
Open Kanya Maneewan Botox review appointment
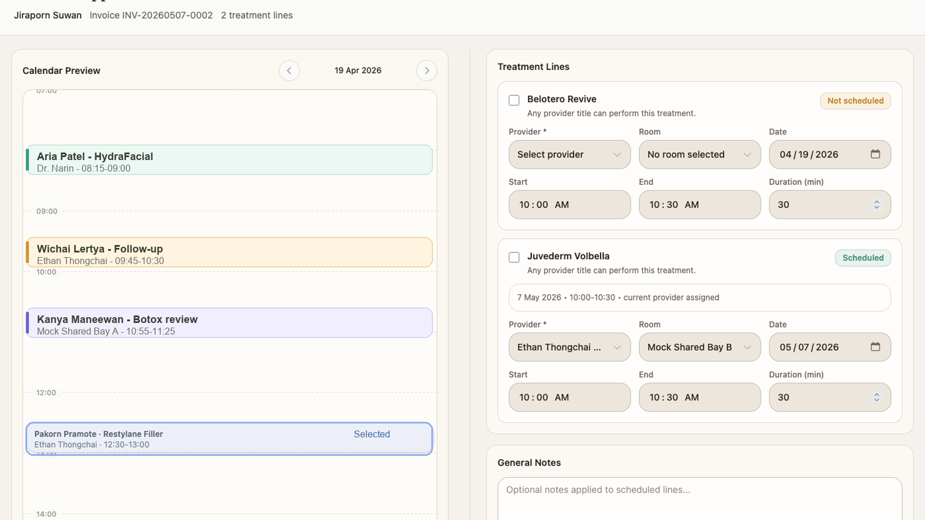pyautogui.click(x=230, y=323)
